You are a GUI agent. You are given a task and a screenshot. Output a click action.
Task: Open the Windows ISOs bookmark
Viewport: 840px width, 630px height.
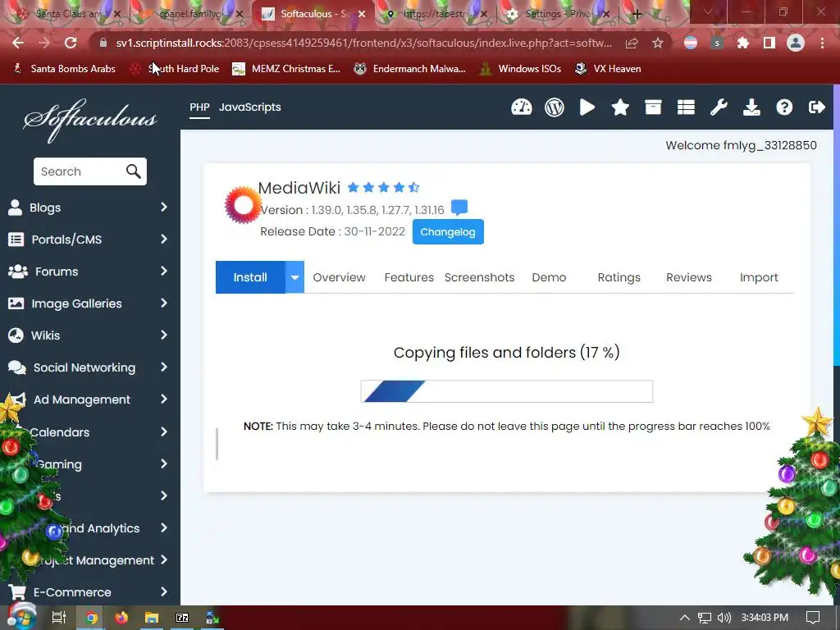click(x=520, y=69)
